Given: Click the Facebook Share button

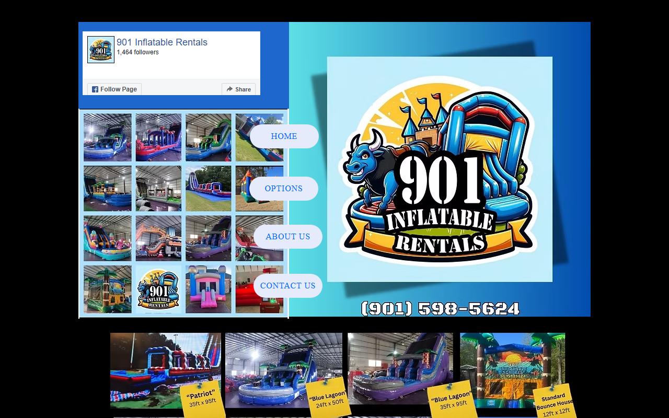Looking at the screenshot, I should [x=239, y=89].
